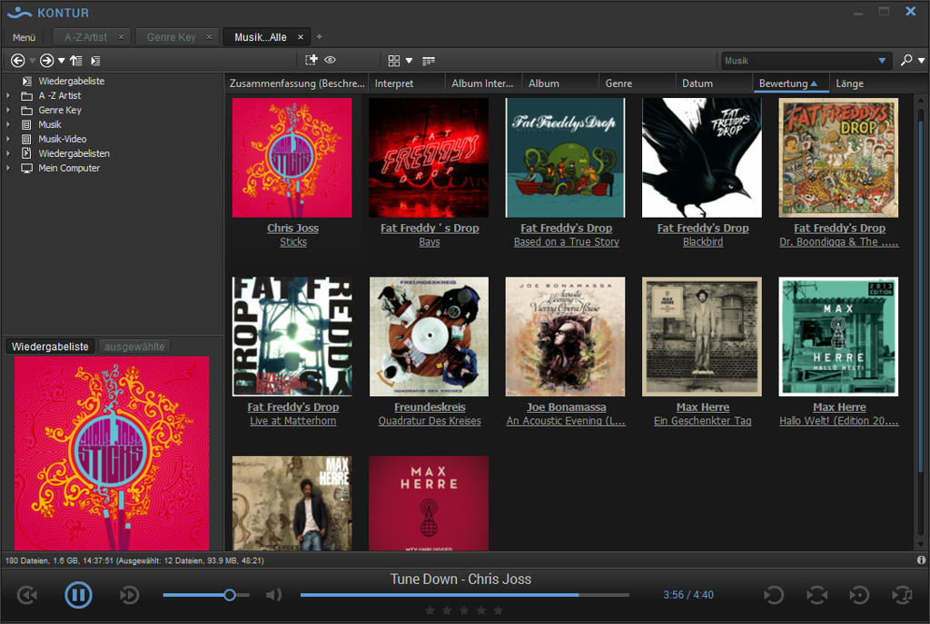
Task: Add a new tab with plus
Action: click(x=319, y=36)
